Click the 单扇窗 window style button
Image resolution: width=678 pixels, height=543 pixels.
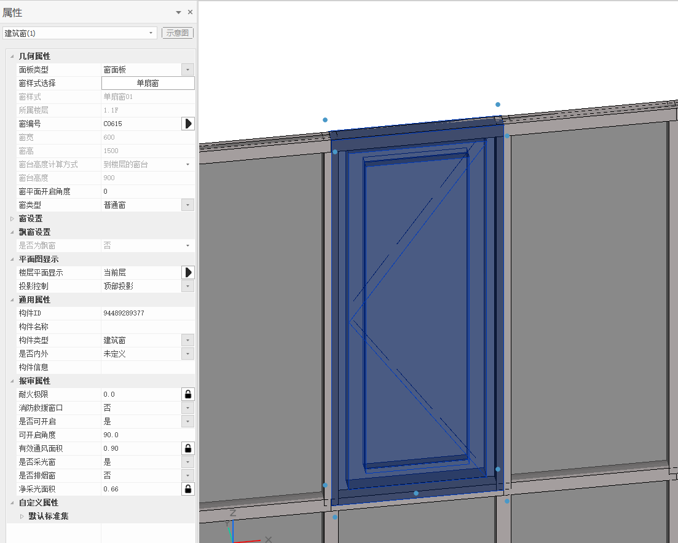click(x=148, y=83)
